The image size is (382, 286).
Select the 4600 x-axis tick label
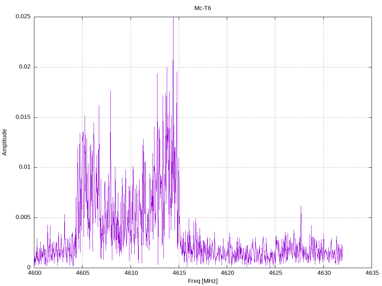coord(34,273)
